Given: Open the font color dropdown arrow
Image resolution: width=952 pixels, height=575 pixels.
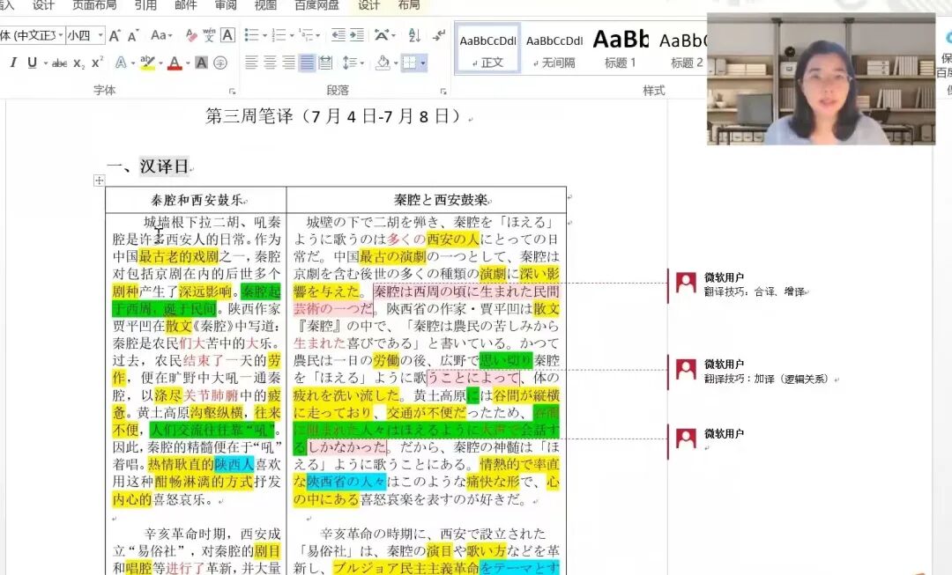Looking at the screenshot, I should (x=189, y=63).
